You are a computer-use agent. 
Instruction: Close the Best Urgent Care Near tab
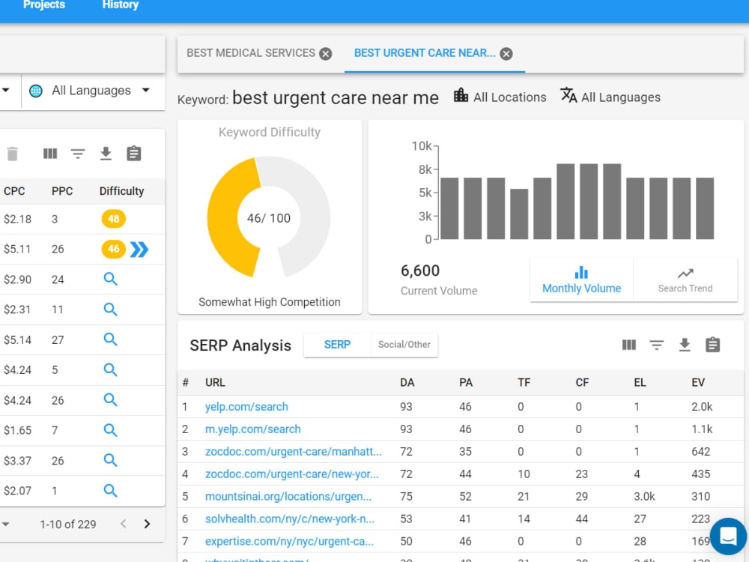click(x=506, y=54)
